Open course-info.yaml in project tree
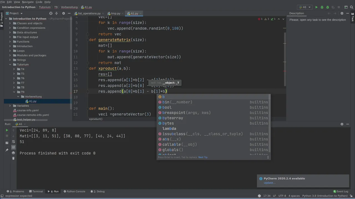This screenshot has height=199, width=355. click(x=28, y=110)
